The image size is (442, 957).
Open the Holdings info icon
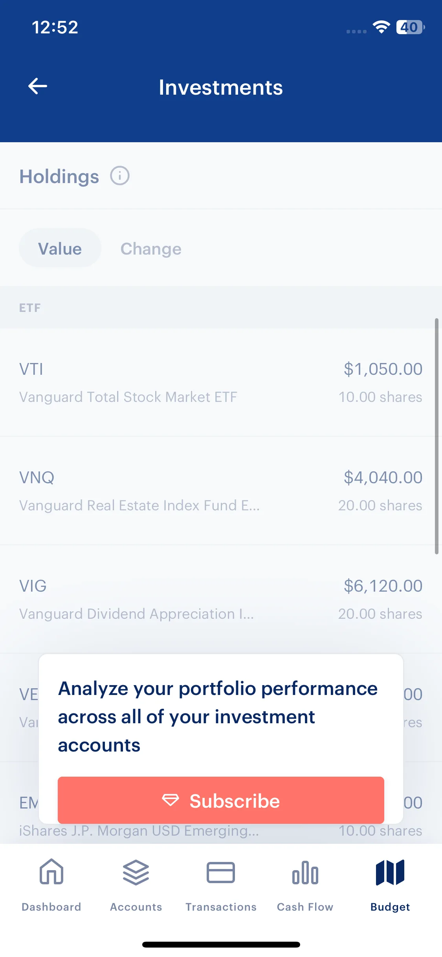coord(120,176)
